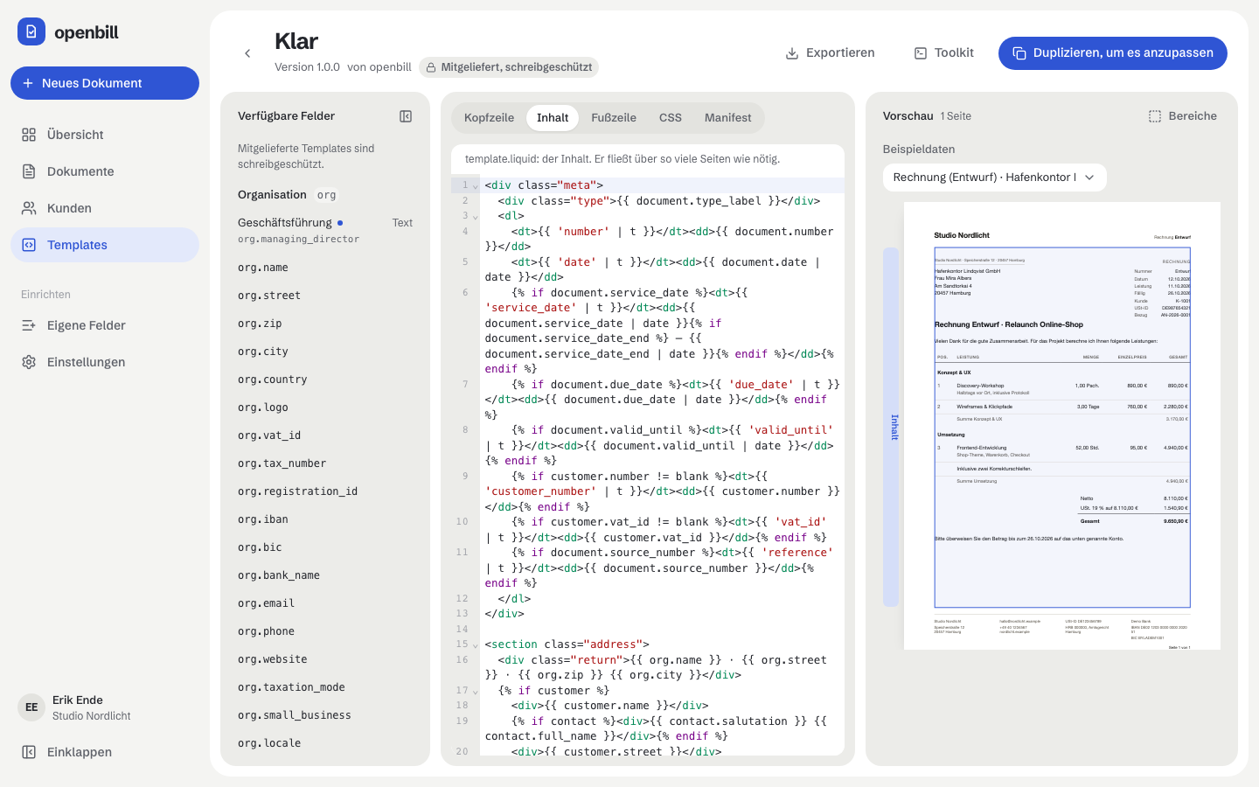1259x787 pixels.
Task: Click the org.small_business field
Action: [x=295, y=715]
